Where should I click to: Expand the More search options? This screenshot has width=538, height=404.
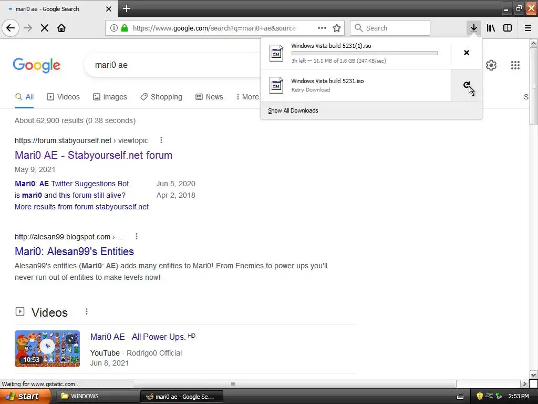(247, 97)
